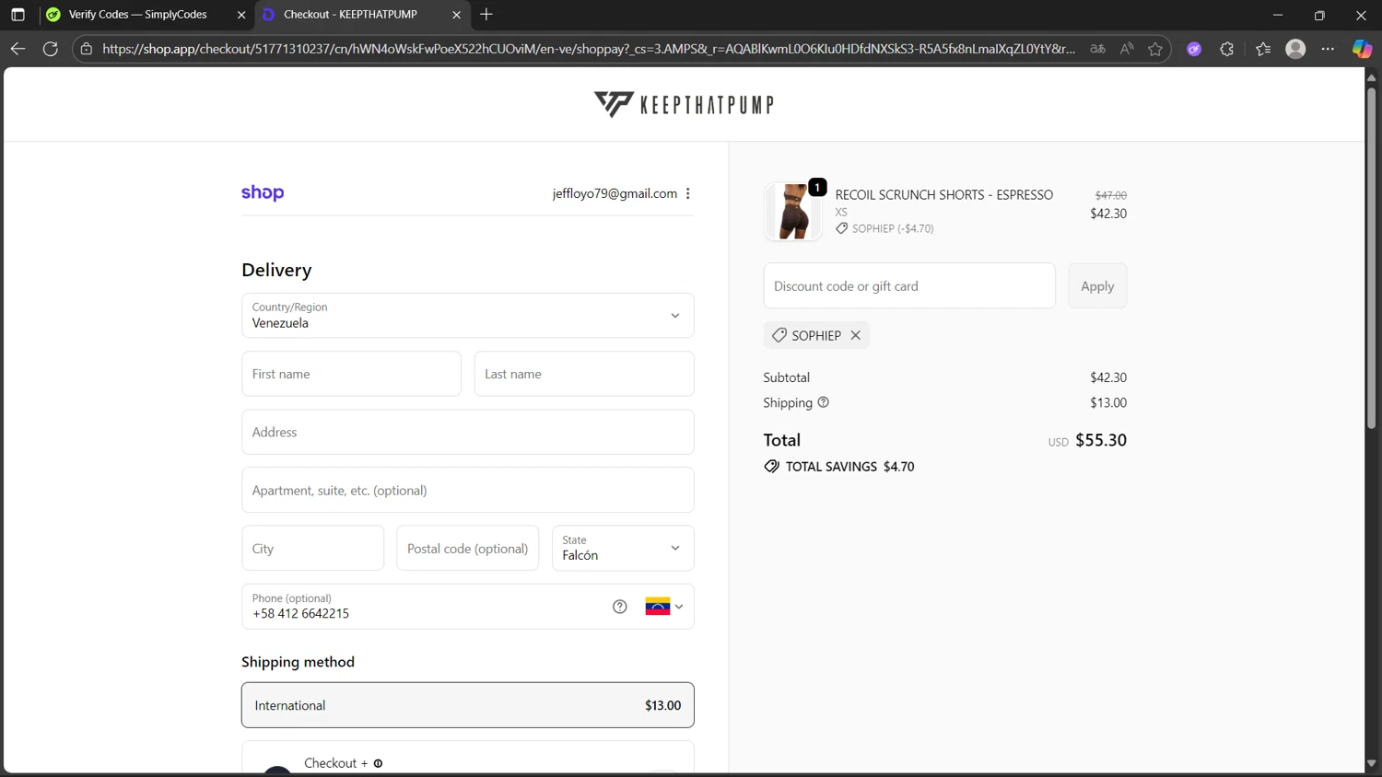Click the Subtotal $42.30 value
The image size is (1382, 777).
tap(1108, 377)
